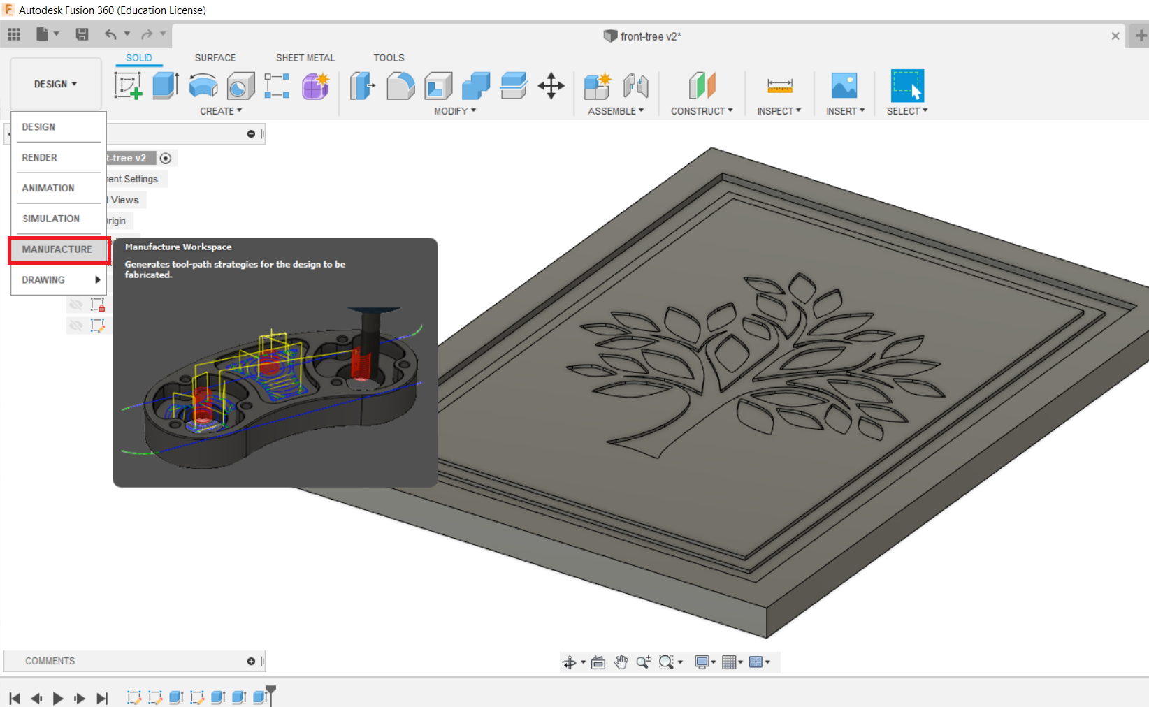Select MANUFACTURE from the workspace menu
Screen dimensions: 1149x707
click(57, 249)
